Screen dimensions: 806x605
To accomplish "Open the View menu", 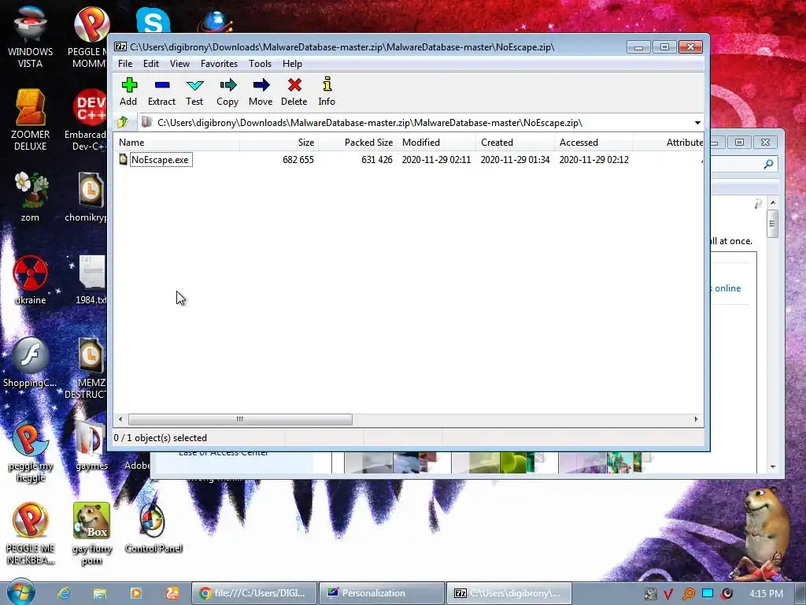I will (x=179, y=64).
